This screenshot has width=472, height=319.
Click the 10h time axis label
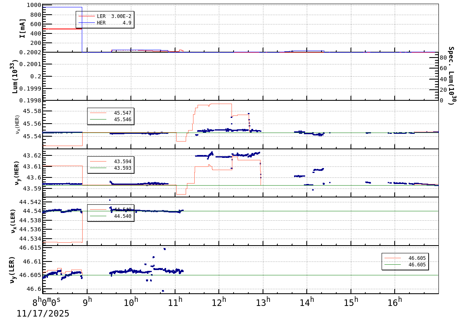point(131,302)
